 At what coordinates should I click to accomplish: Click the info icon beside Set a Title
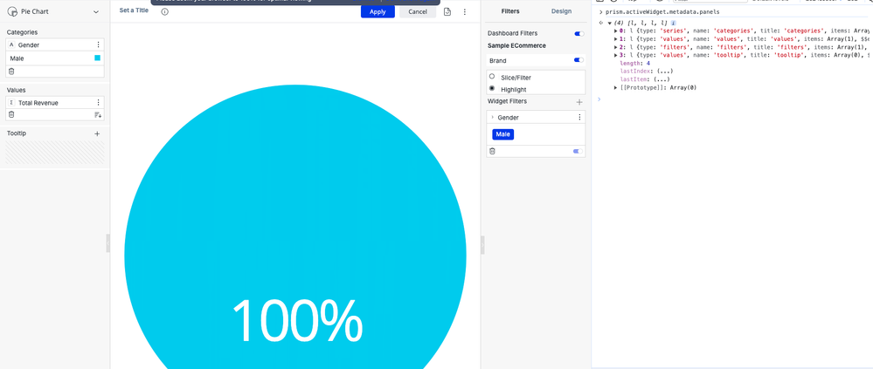coord(164,12)
